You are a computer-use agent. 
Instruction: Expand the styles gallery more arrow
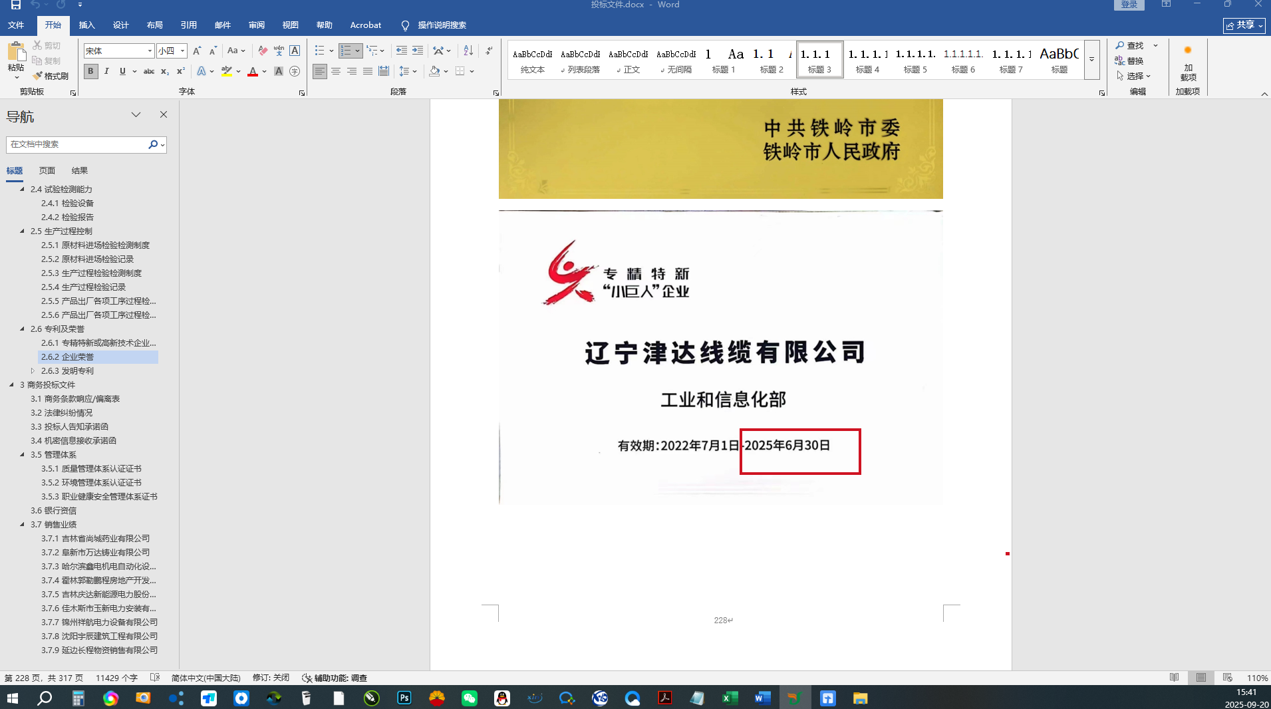[x=1091, y=60]
